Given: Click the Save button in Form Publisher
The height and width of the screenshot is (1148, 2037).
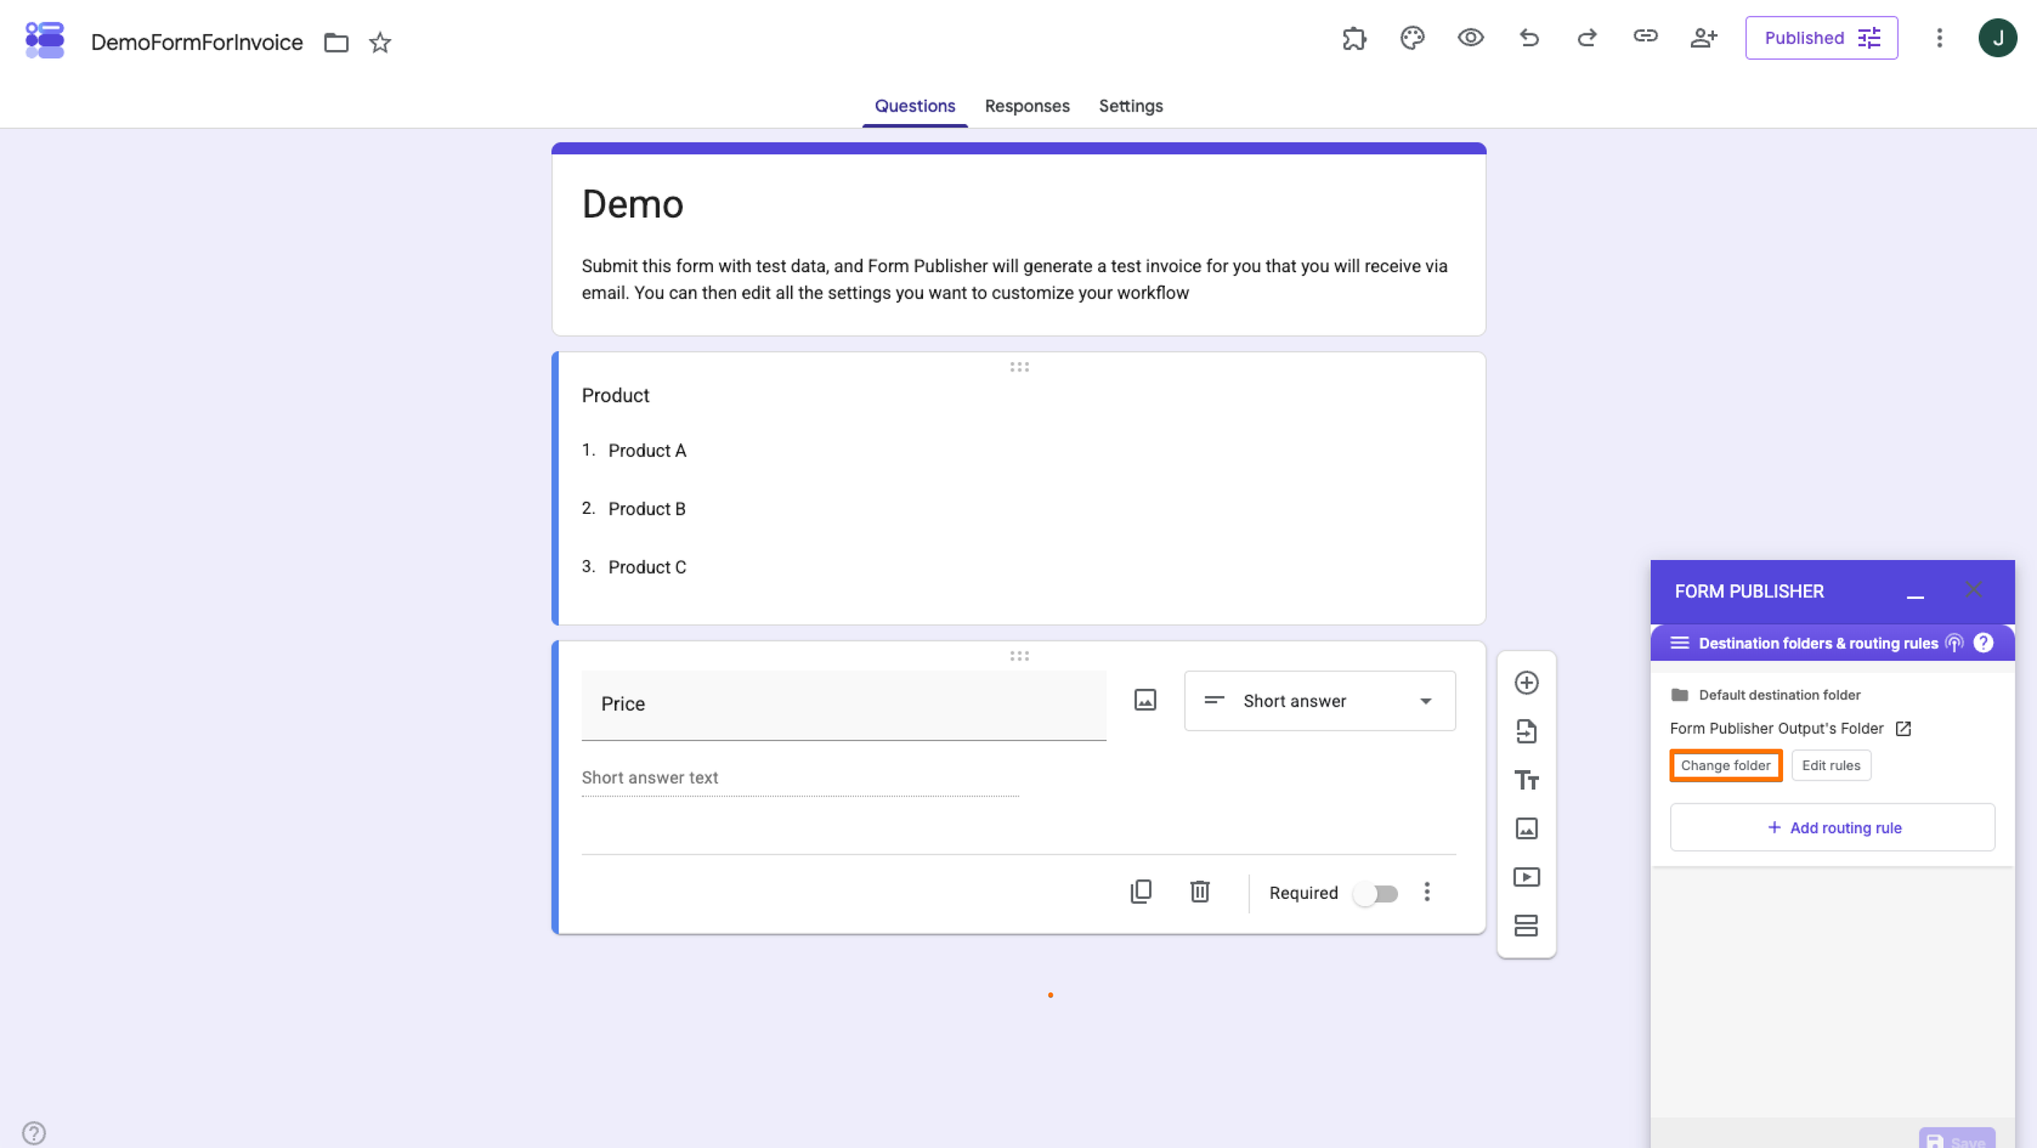Looking at the screenshot, I should (1957, 1138).
